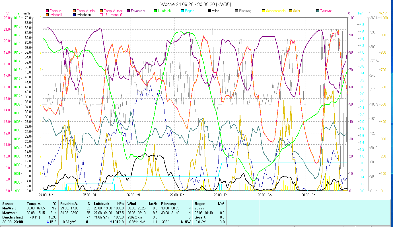Click the 2362.2 km wind run value
The height and width of the screenshot is (227, 393).
coord(135,217)
